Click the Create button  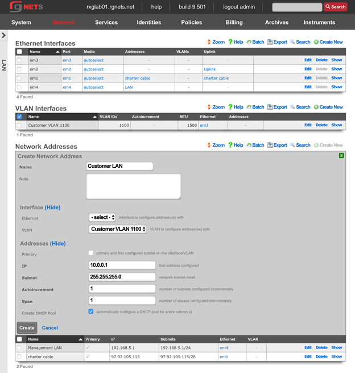point(27,328)
